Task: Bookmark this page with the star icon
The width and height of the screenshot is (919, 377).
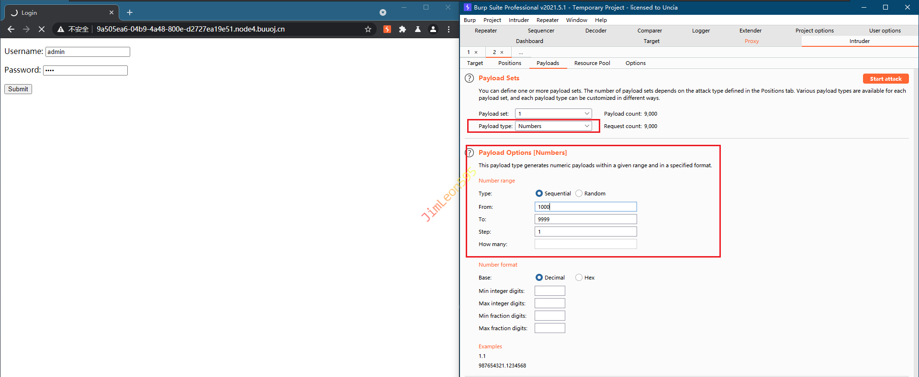Action: [x=368, y=29]
